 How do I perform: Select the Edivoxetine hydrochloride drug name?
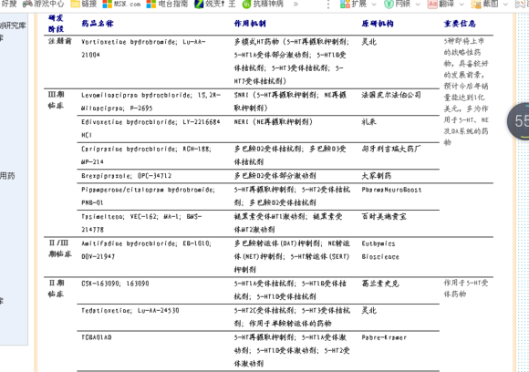[150, 129]
